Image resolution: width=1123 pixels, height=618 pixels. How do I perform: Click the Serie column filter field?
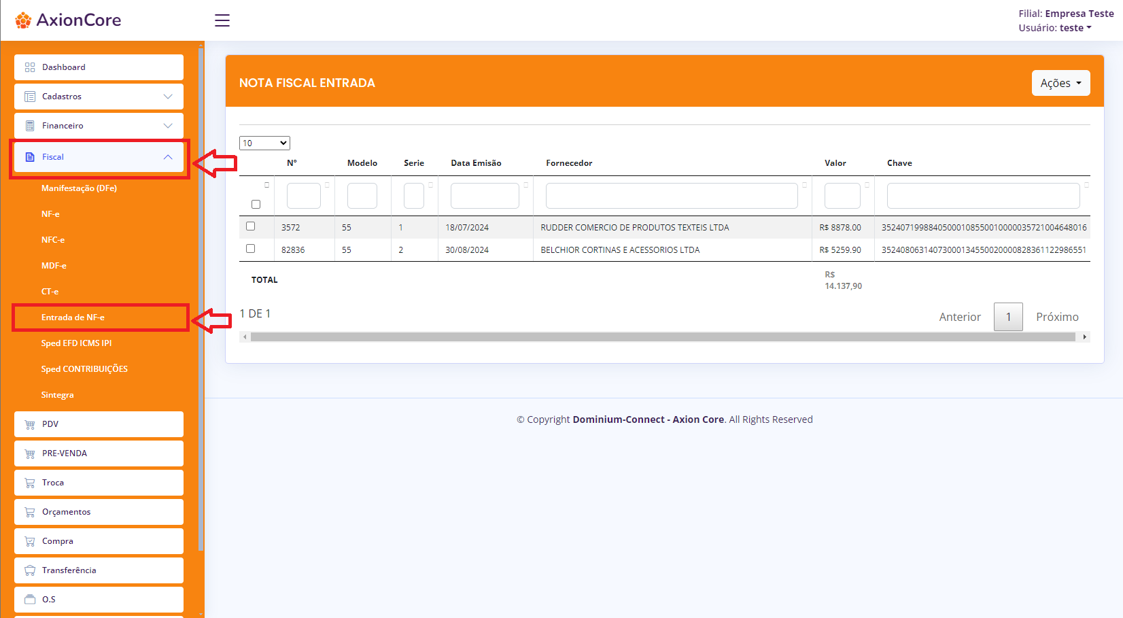pyautogui.click(x=414, y=196)
